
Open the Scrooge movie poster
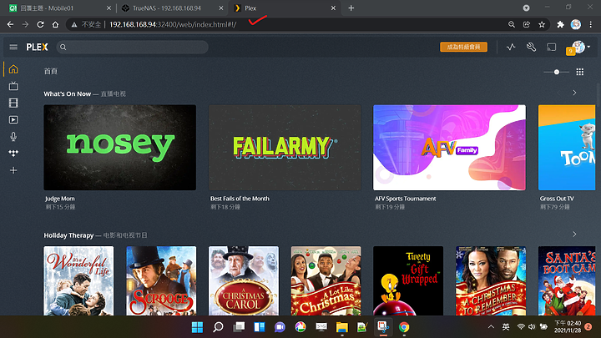tap(161, 281)
